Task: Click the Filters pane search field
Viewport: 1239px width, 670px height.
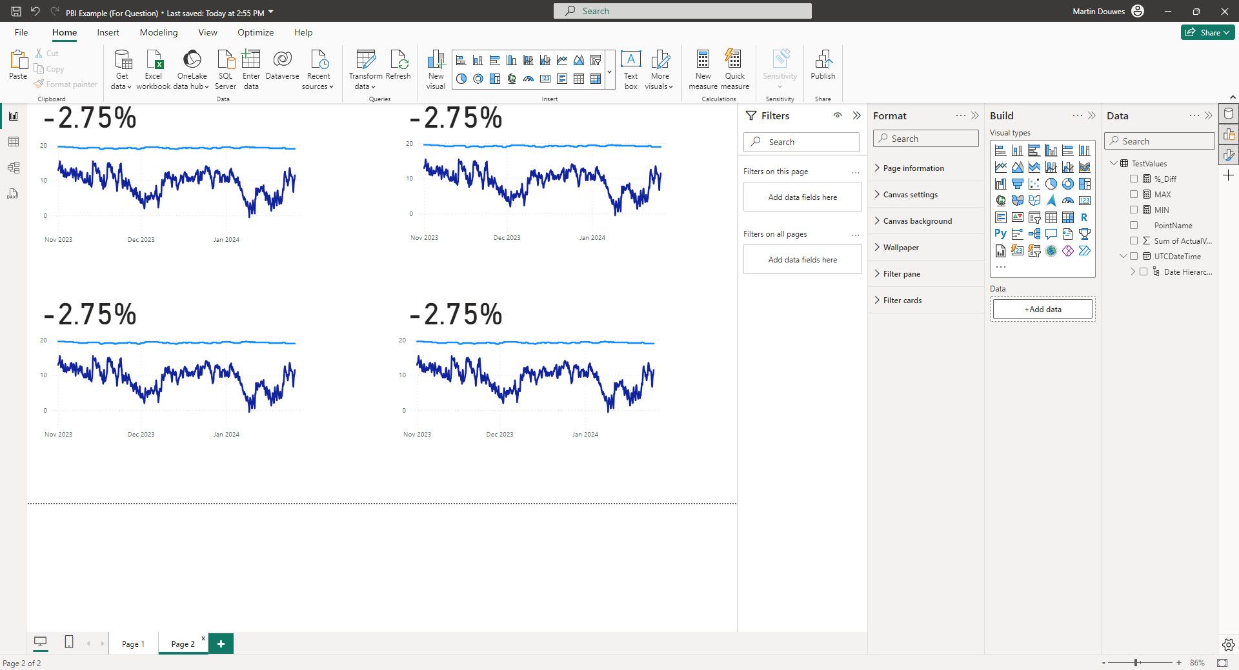Action: (x=801, y=142)
